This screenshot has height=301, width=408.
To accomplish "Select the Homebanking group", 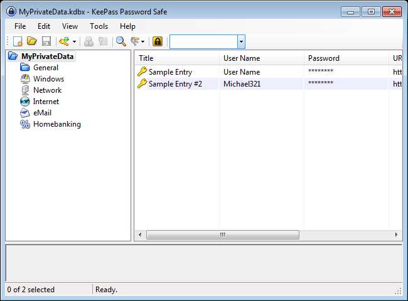I will click(x=57, y=124).
